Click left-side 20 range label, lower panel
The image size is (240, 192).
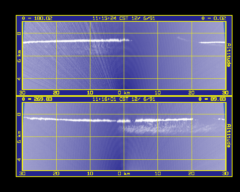coord(56,174)
